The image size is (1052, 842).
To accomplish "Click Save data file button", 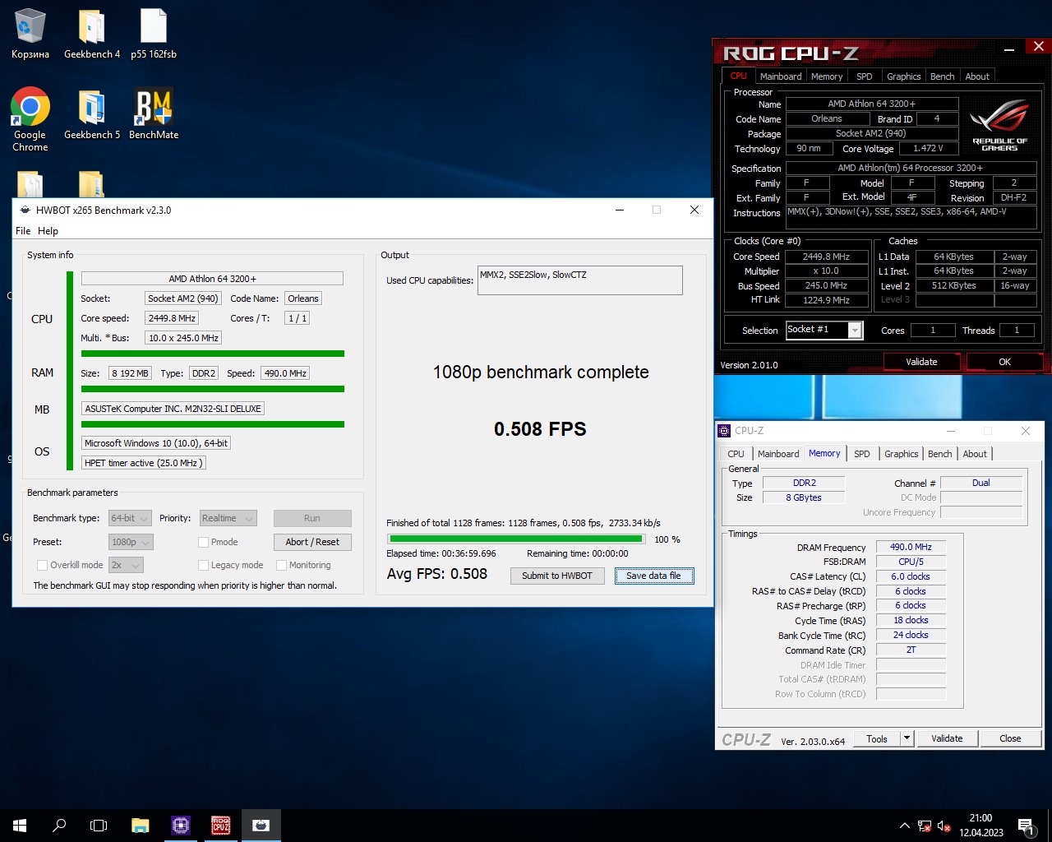I will point(653,576).
